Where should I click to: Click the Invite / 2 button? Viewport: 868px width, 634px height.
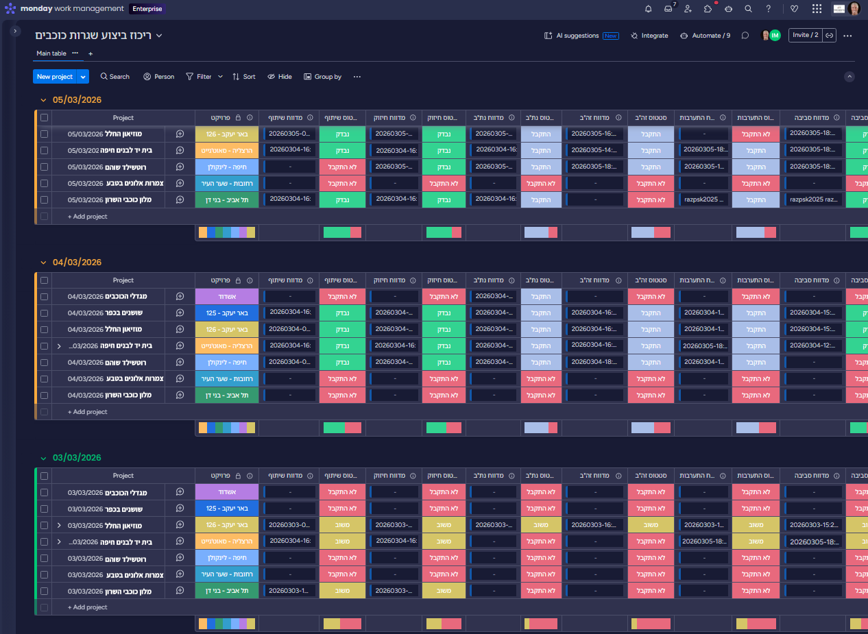805,35
